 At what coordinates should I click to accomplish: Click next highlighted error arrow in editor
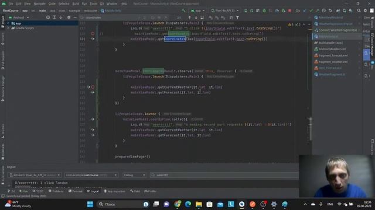pyautogui.click(x=309, y=24)
